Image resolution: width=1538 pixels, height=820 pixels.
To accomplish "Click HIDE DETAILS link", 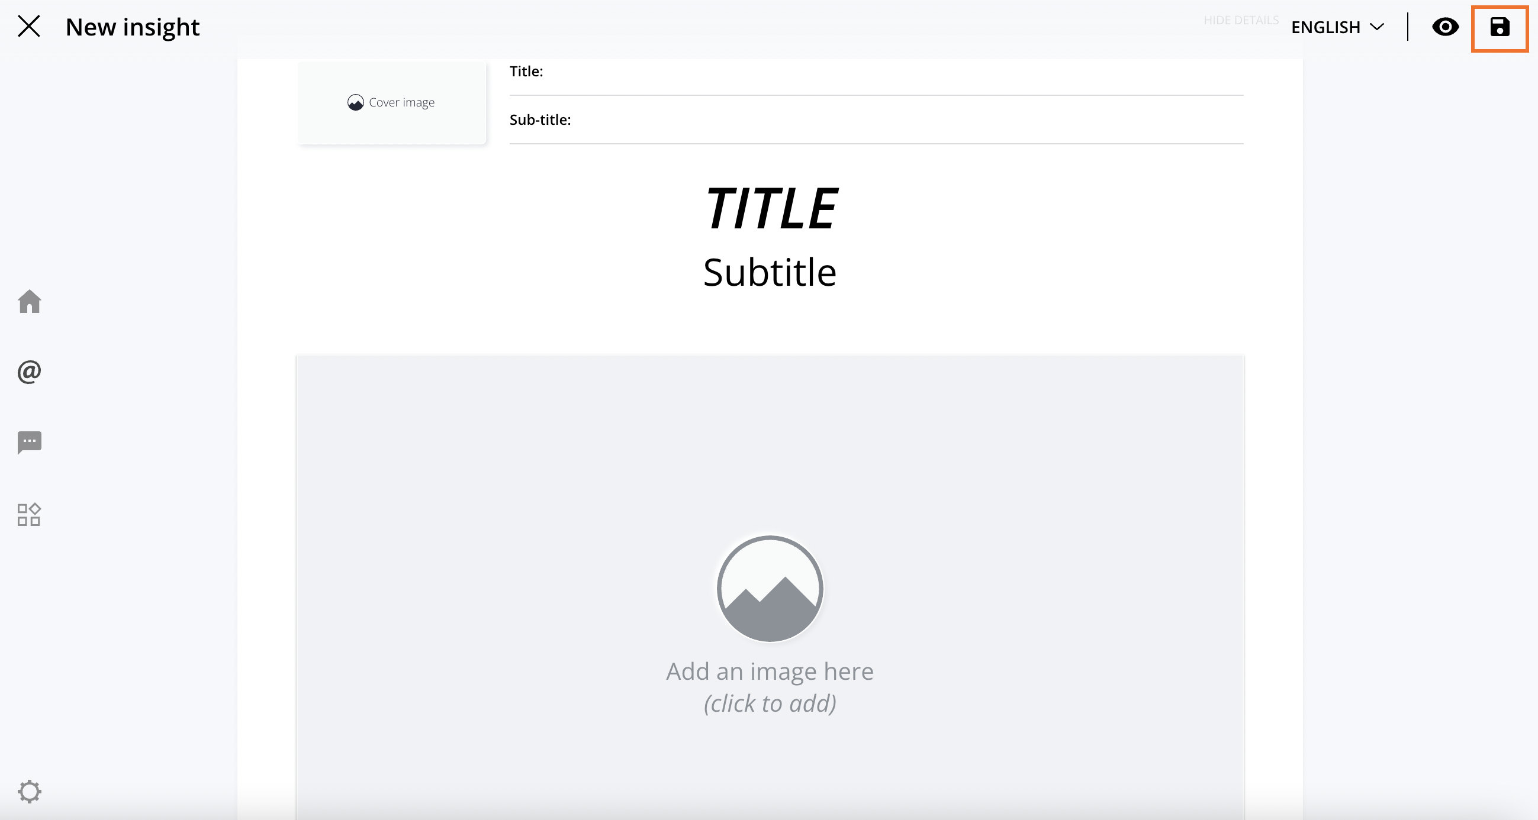I will coord(1241,20).
